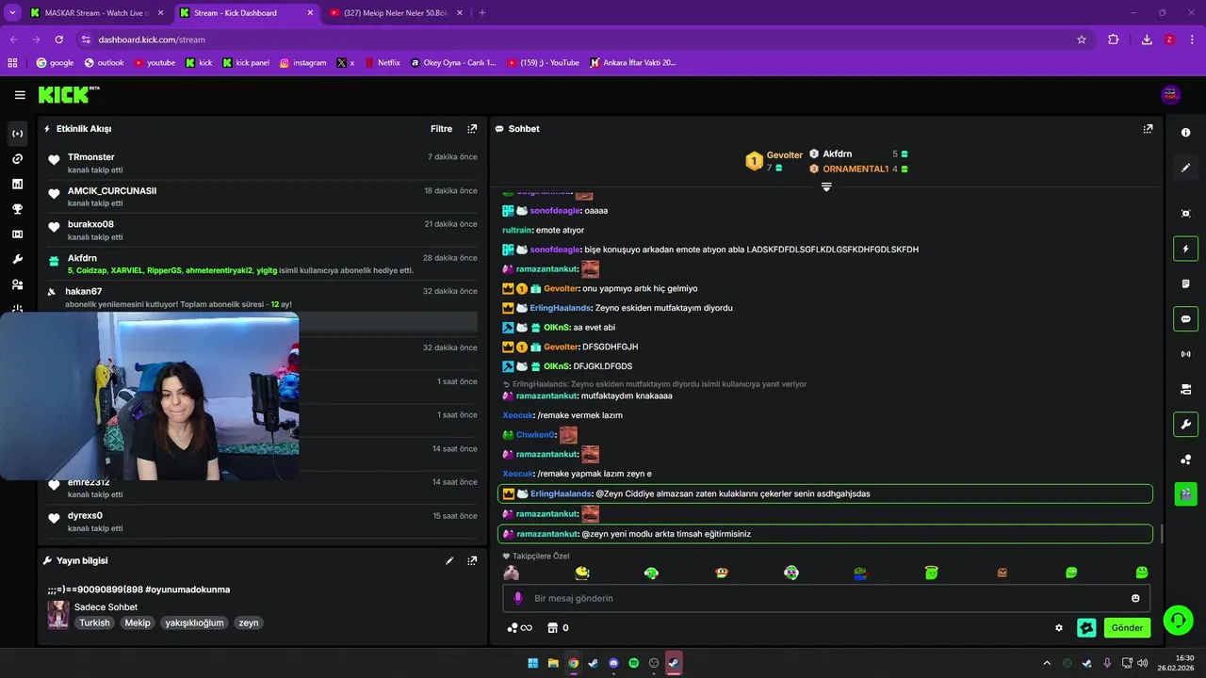
Task: Click the chat scrollbar
Action: (1161, 533)
